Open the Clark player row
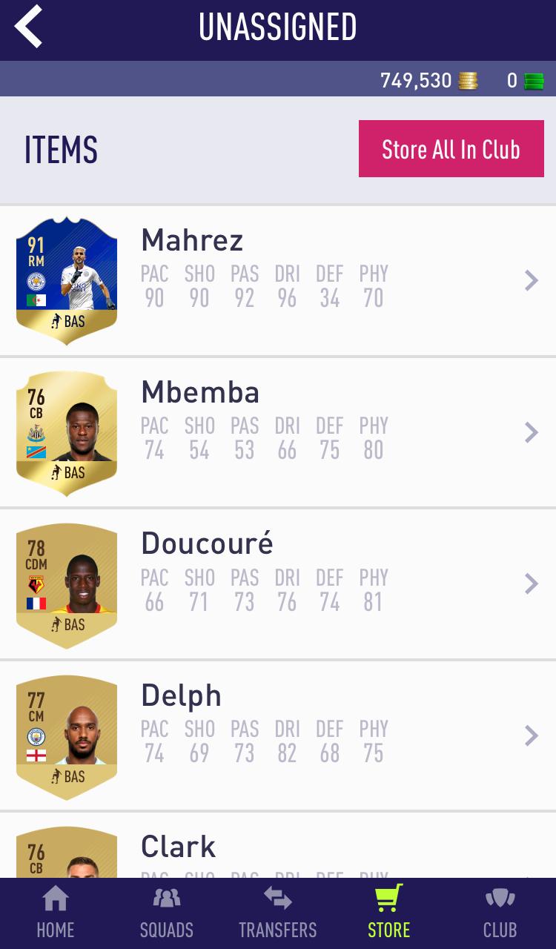556x949 pixels. click(278, 846)
